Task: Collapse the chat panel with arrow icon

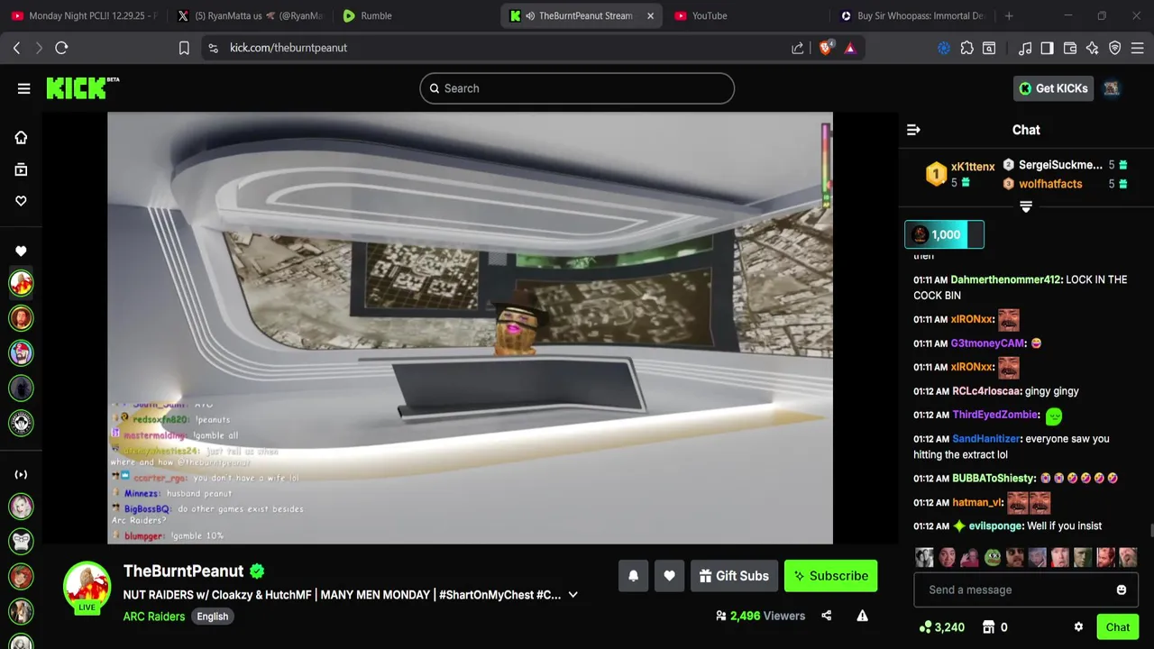Action: [x=913, y=130]
